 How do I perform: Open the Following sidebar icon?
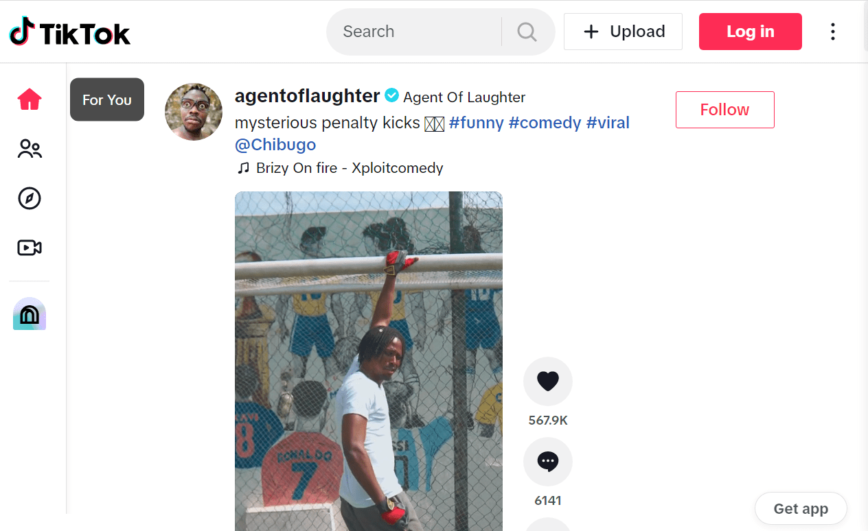(x=30, y=149)
